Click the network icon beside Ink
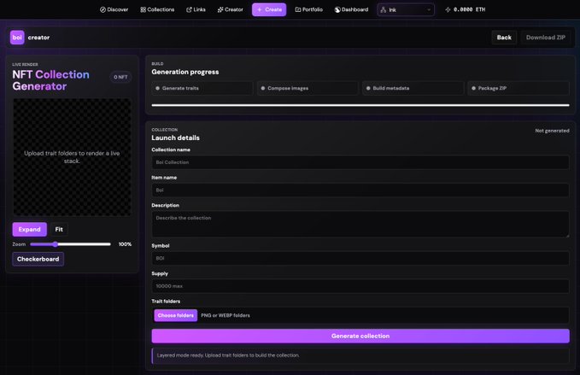Viewport: 580px width, 375px height. point(384,10)
